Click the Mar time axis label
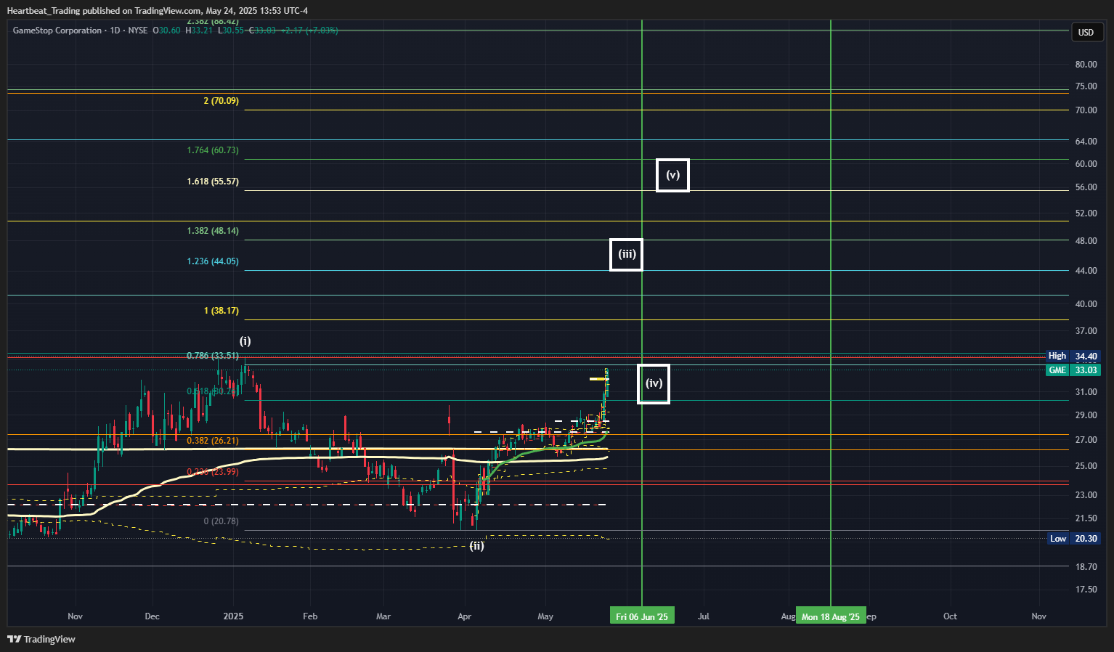Image resolution: width=1114 pixels, height=652 pixels. pos(383,616)
